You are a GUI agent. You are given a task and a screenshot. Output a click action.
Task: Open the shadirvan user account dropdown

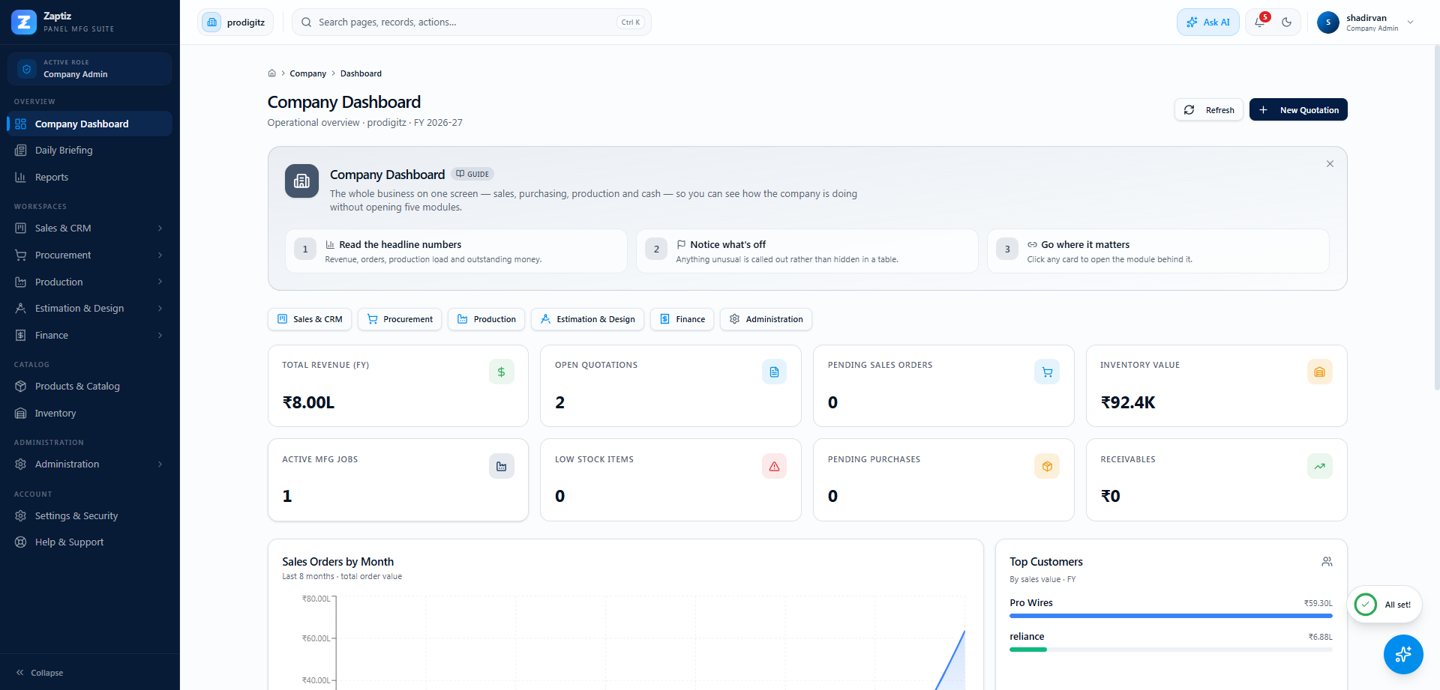coord(1366,22)
